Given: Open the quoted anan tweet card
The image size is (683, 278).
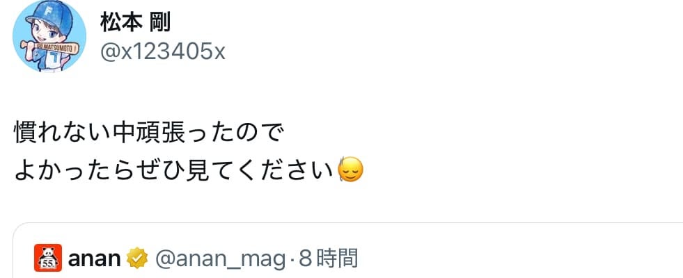Looking at the screenshot, I should tap(347, 251).
